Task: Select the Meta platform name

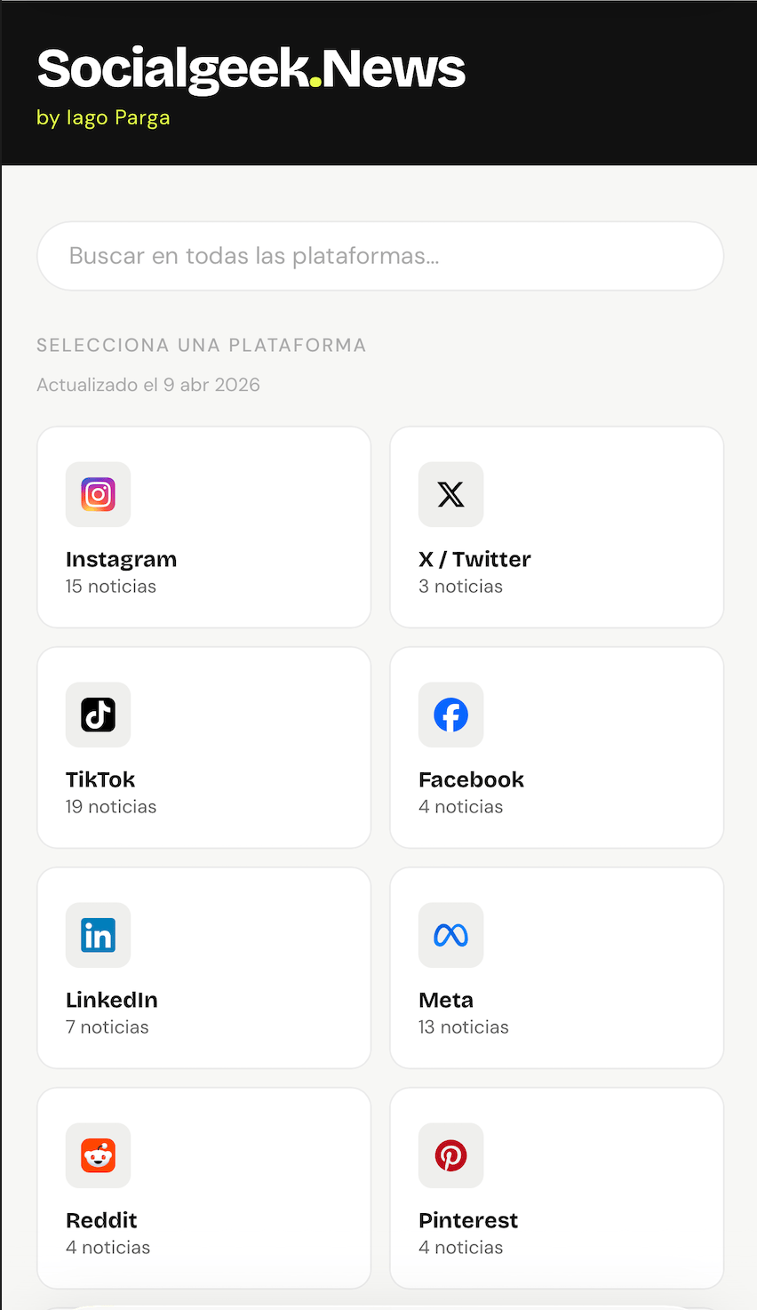Action: coord(446,1000)
